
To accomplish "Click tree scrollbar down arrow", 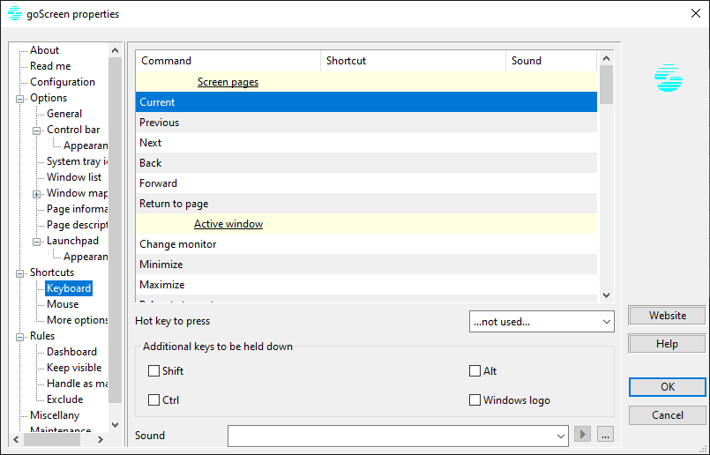I will tap(115, 425).
